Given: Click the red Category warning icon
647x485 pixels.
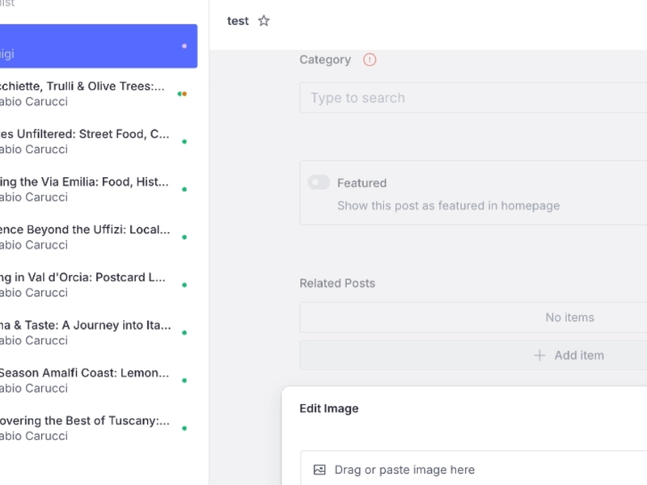Looking at the screenshot, I should [x=370, y=60].
